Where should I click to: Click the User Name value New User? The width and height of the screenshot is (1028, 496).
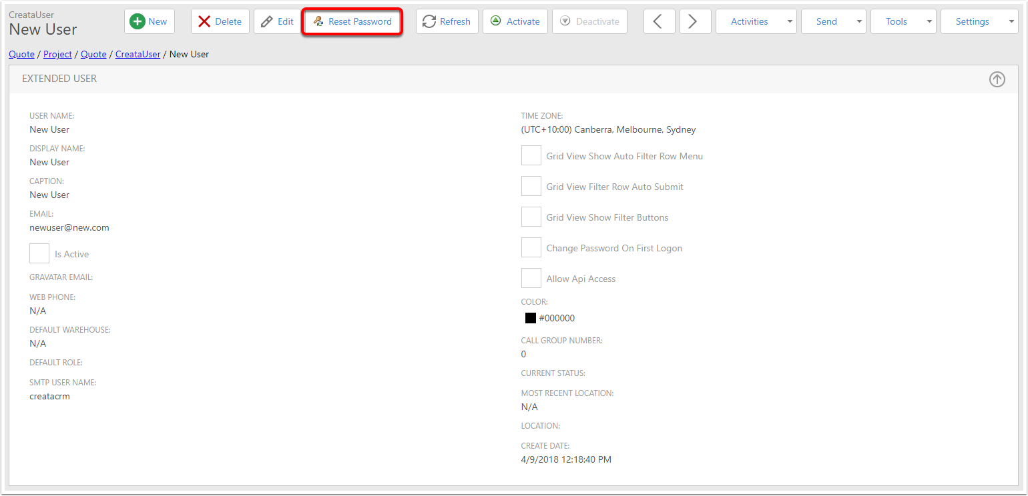coord(49,129)
